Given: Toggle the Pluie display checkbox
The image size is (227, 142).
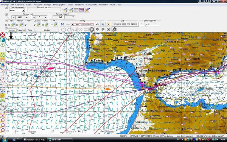Looking at the screenshot, I should pos(26,25).
